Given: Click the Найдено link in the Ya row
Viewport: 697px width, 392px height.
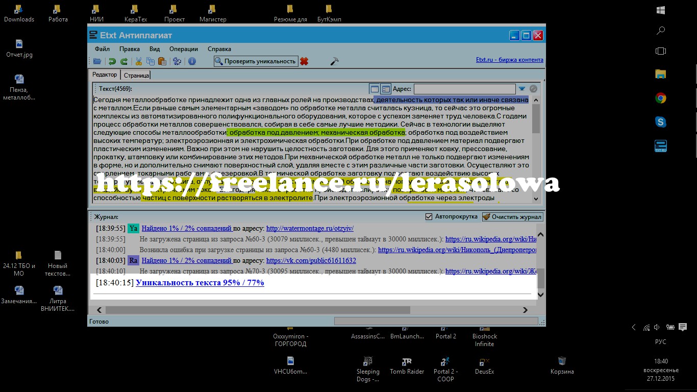Looking at the screenshot, I should point(187,228).
